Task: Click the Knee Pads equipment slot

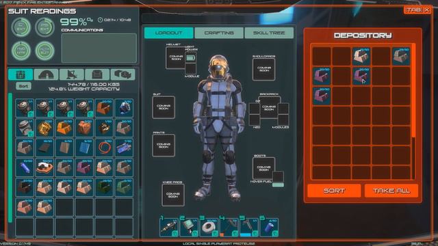Action: tap(173, 195)
